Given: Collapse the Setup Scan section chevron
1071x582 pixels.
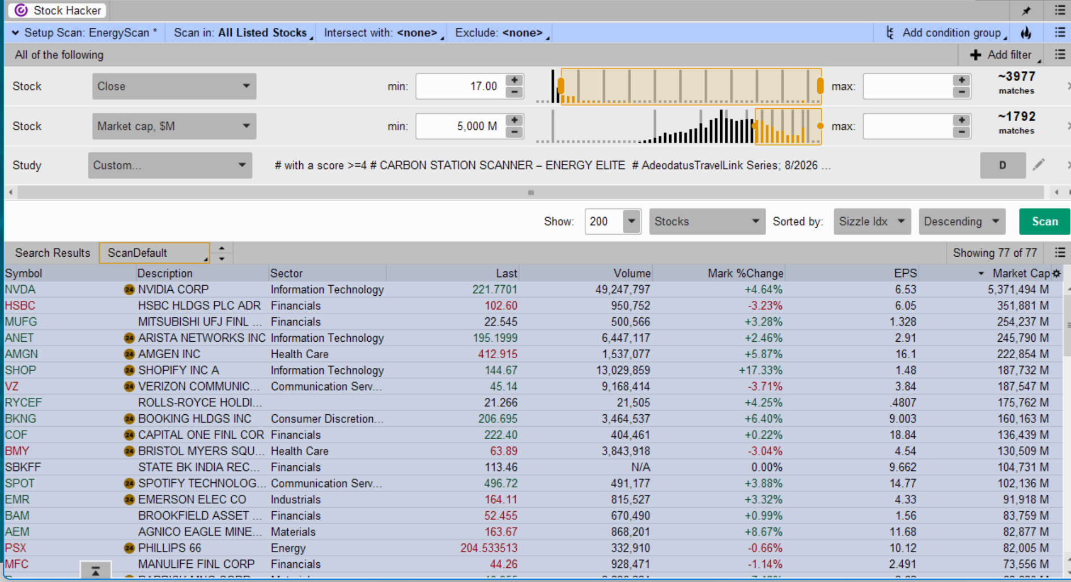Looking at the screenshot, I should pyautogui.click(x=15, y=33).
